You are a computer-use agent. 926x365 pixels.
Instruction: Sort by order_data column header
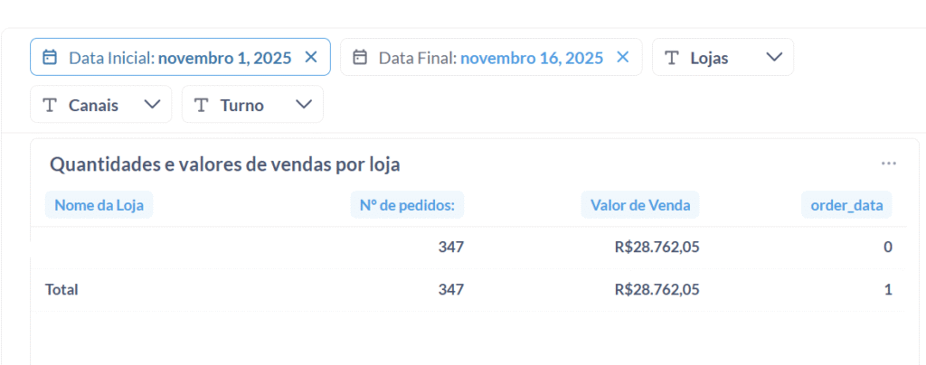click(846, 205)
